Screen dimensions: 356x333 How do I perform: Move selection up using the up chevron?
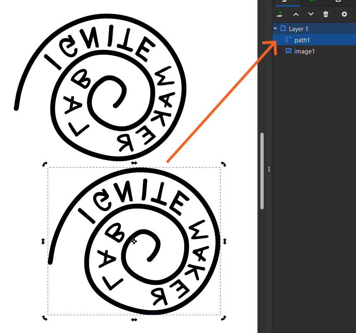point(296,15)
